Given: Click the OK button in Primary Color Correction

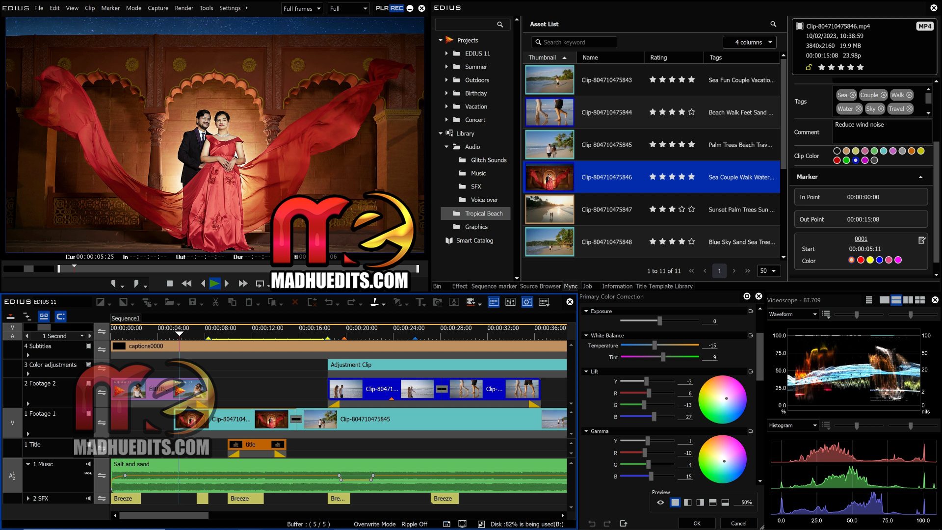Looking at the screenshot, I should click(x=697, y=523).
